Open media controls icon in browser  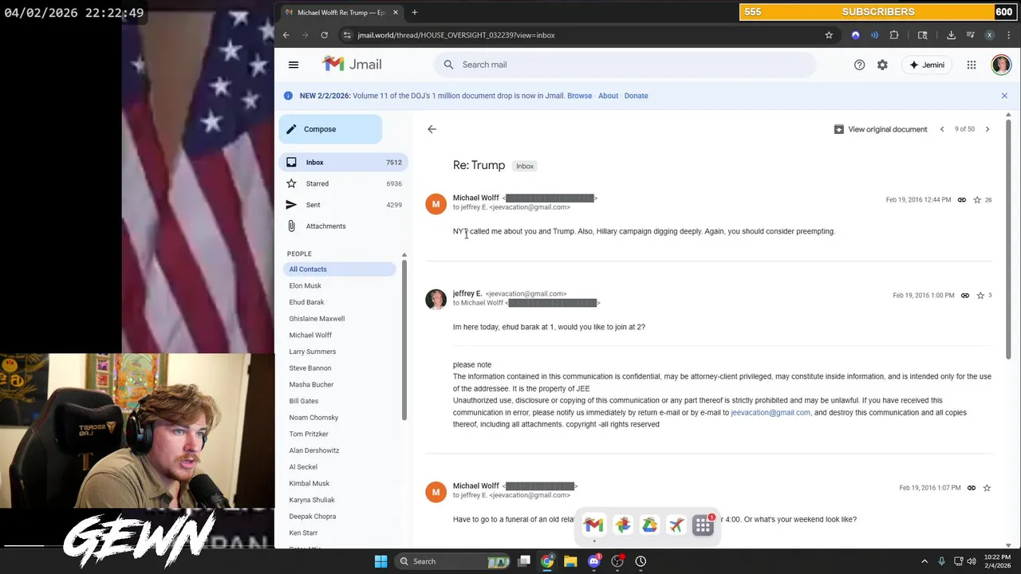pyautogui.click(x=970, y=35)
